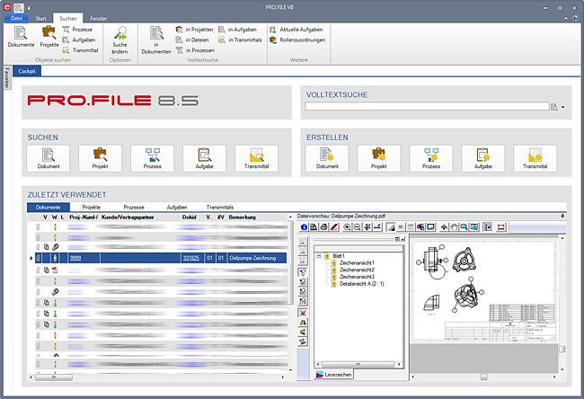Select Zeichenansicht2 in preview tree

coord(357,270)
